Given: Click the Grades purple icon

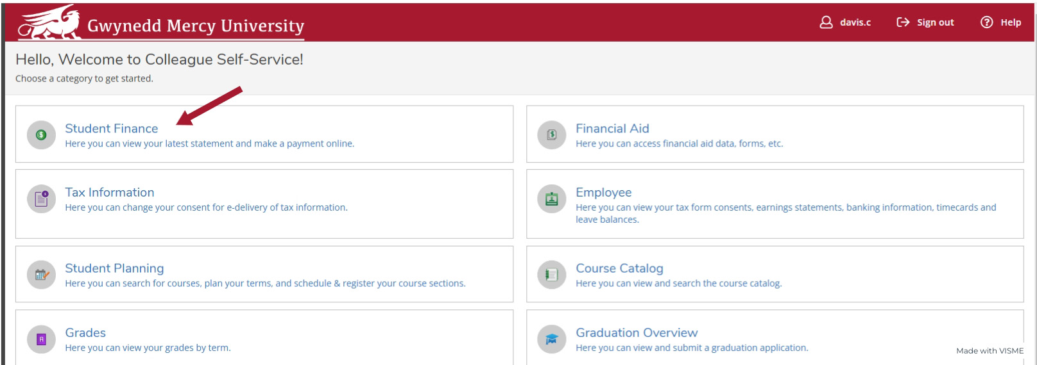Looking at the screenshot, I should point(41,339).
